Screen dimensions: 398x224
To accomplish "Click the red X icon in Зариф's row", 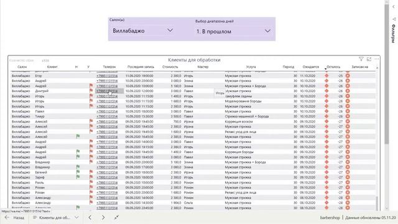I will 348,177.
